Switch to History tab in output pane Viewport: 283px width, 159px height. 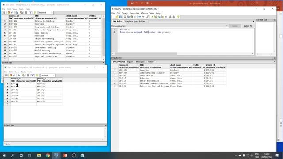click(x=151, y=62)
